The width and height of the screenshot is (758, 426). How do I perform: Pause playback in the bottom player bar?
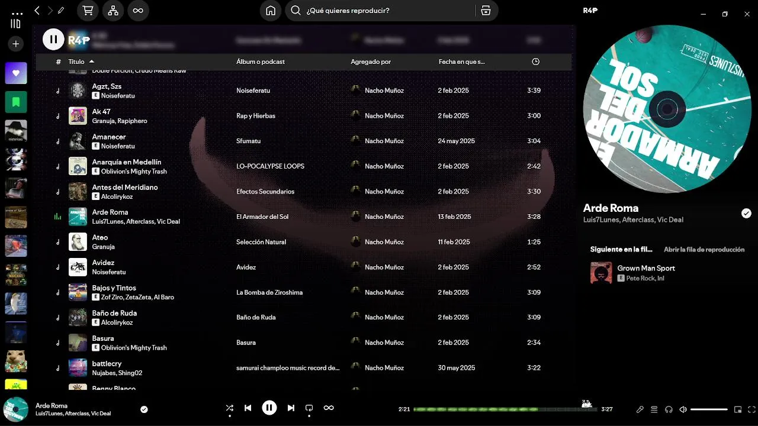[269, 408]
